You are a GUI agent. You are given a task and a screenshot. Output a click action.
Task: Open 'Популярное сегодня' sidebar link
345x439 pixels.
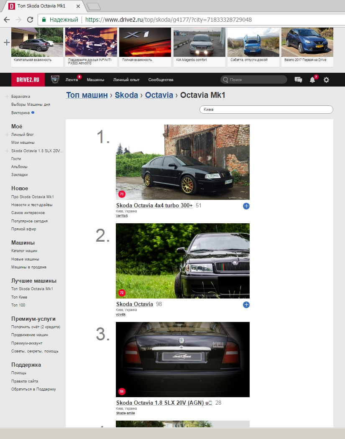(x=29, y=221)
